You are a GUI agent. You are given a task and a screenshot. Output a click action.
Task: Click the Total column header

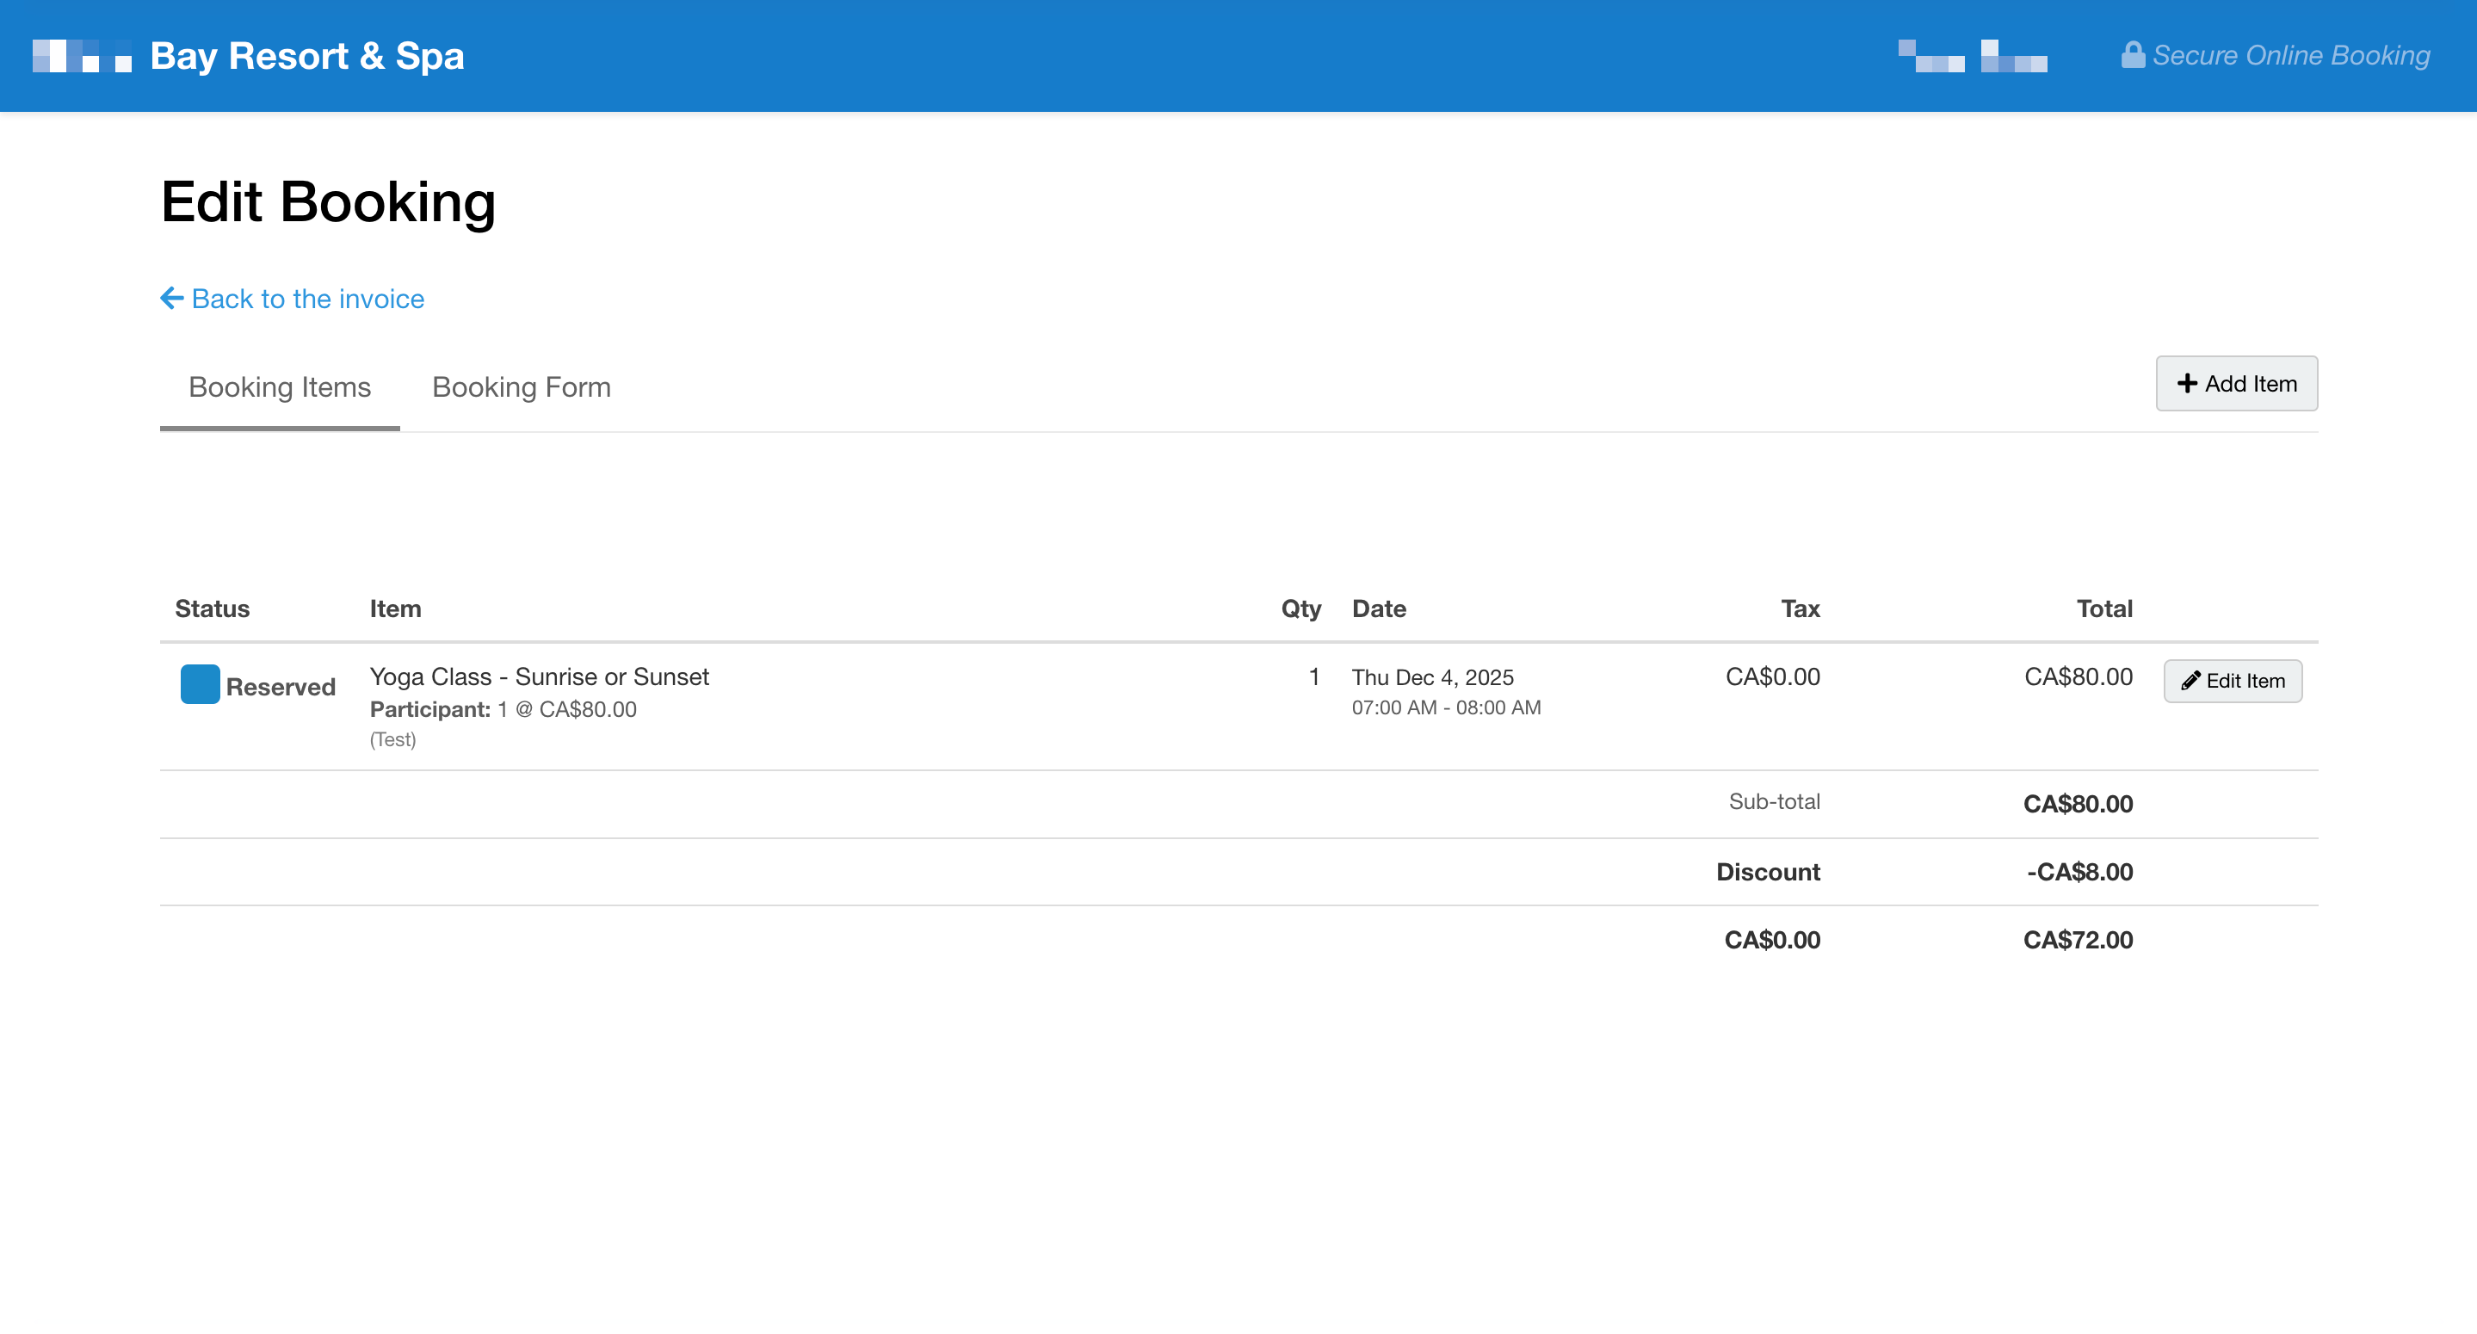tap(2104, 608)
